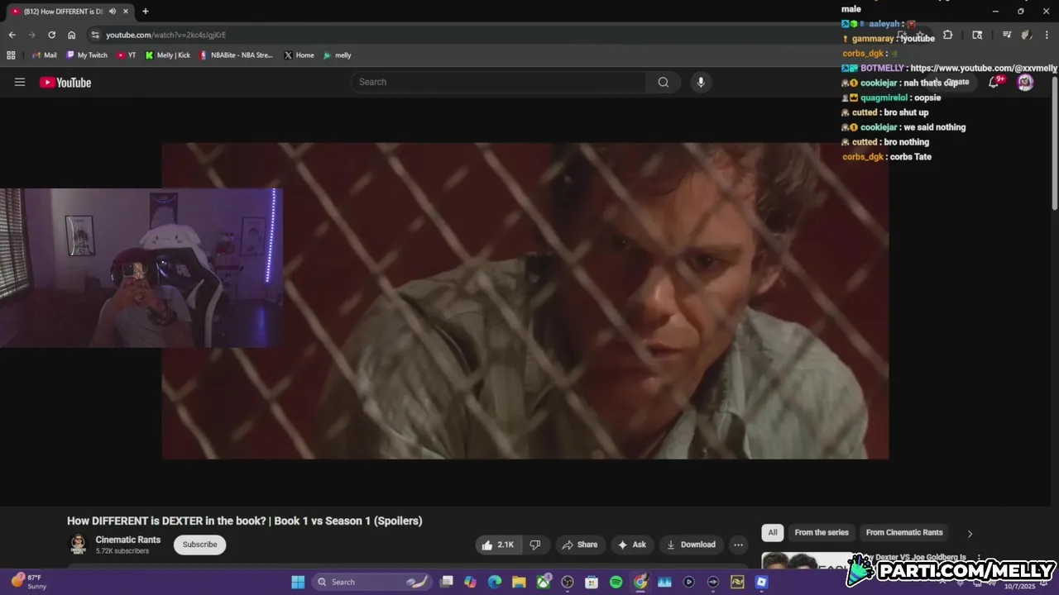Open Xbox app from the taskbar
Viewport: 1059px width, 595px height.
[544, 582]
